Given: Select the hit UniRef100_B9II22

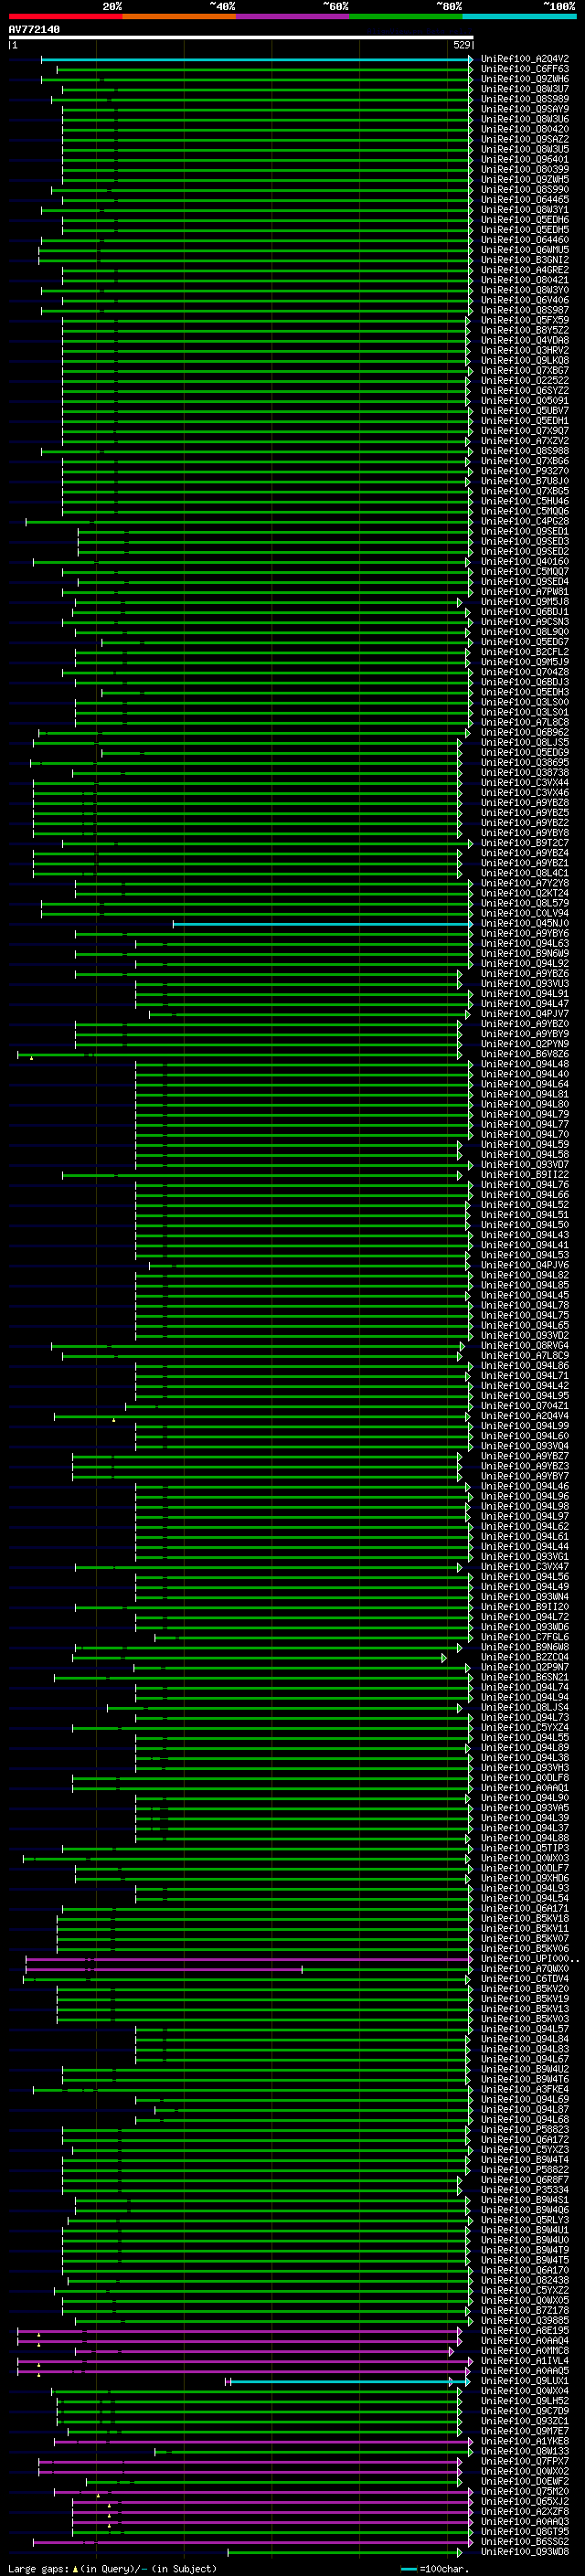Looking at the screenshot, I should 525,1176.
